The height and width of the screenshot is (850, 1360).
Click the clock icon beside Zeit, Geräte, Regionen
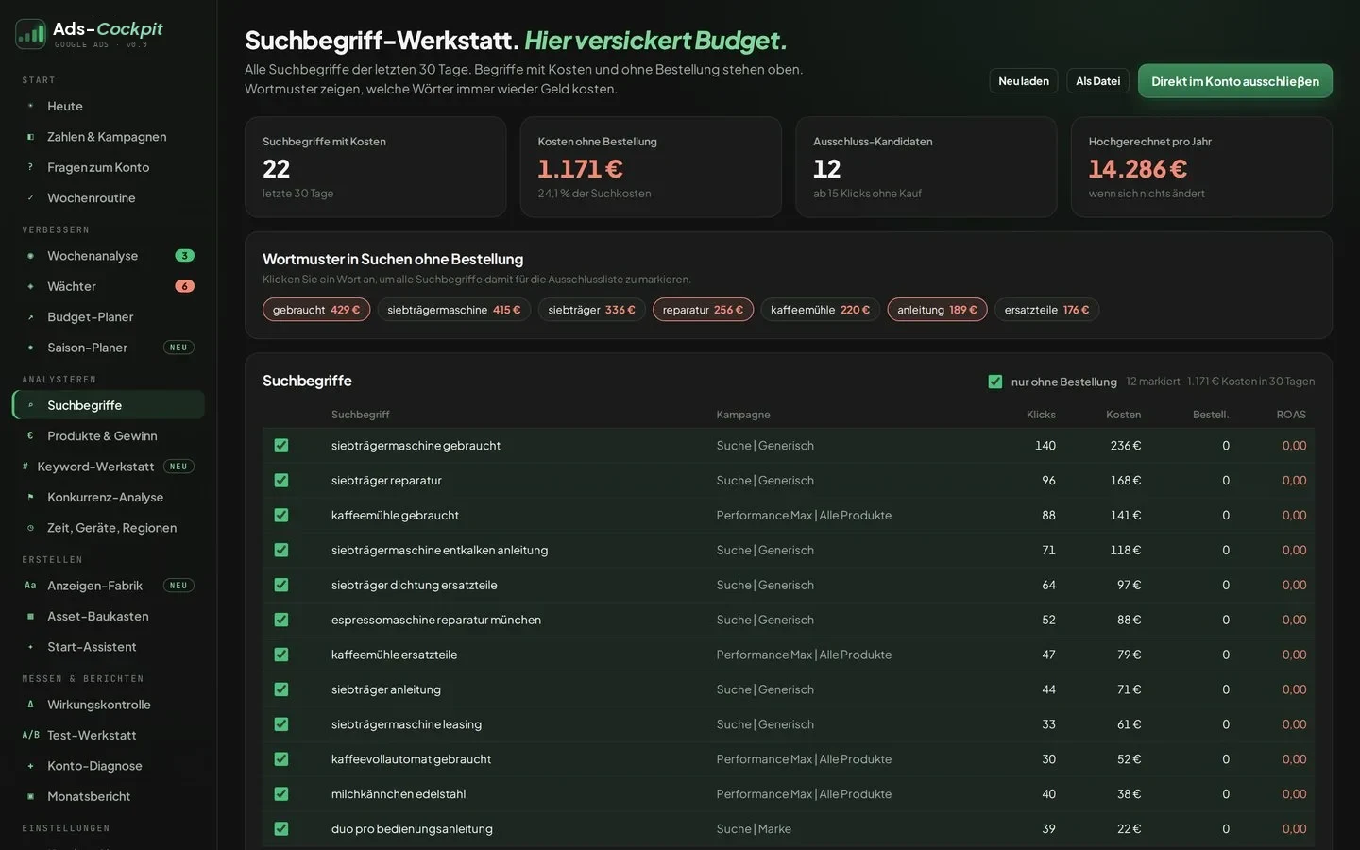[x=30, y=528]
